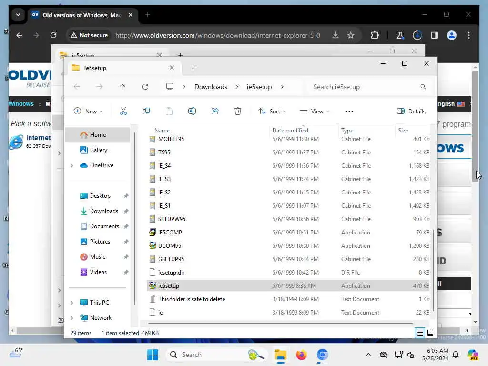Toggle the Details pane button
This screenshot has height=366, width=488.
pyautogui.click(x=411, y=112)
